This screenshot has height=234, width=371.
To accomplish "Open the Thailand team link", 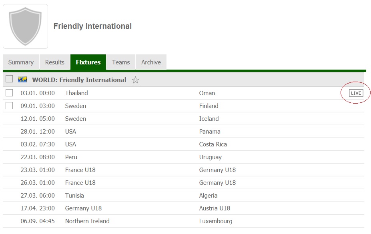I will (x=76, y=93).
